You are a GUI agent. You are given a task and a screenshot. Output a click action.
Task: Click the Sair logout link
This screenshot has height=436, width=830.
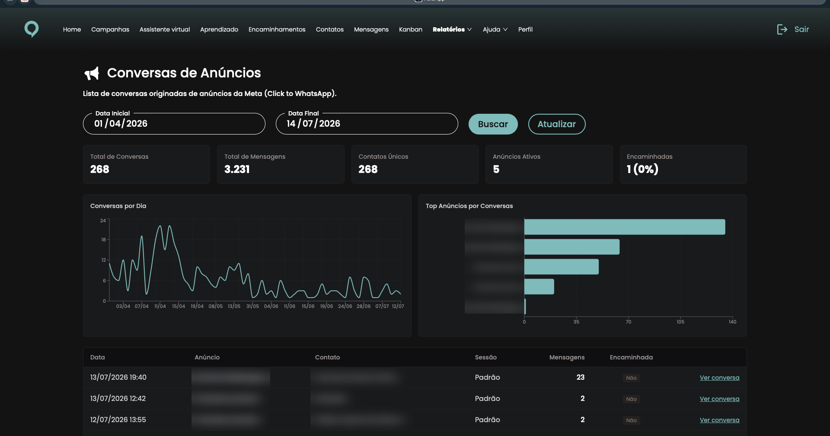[801, 29]
